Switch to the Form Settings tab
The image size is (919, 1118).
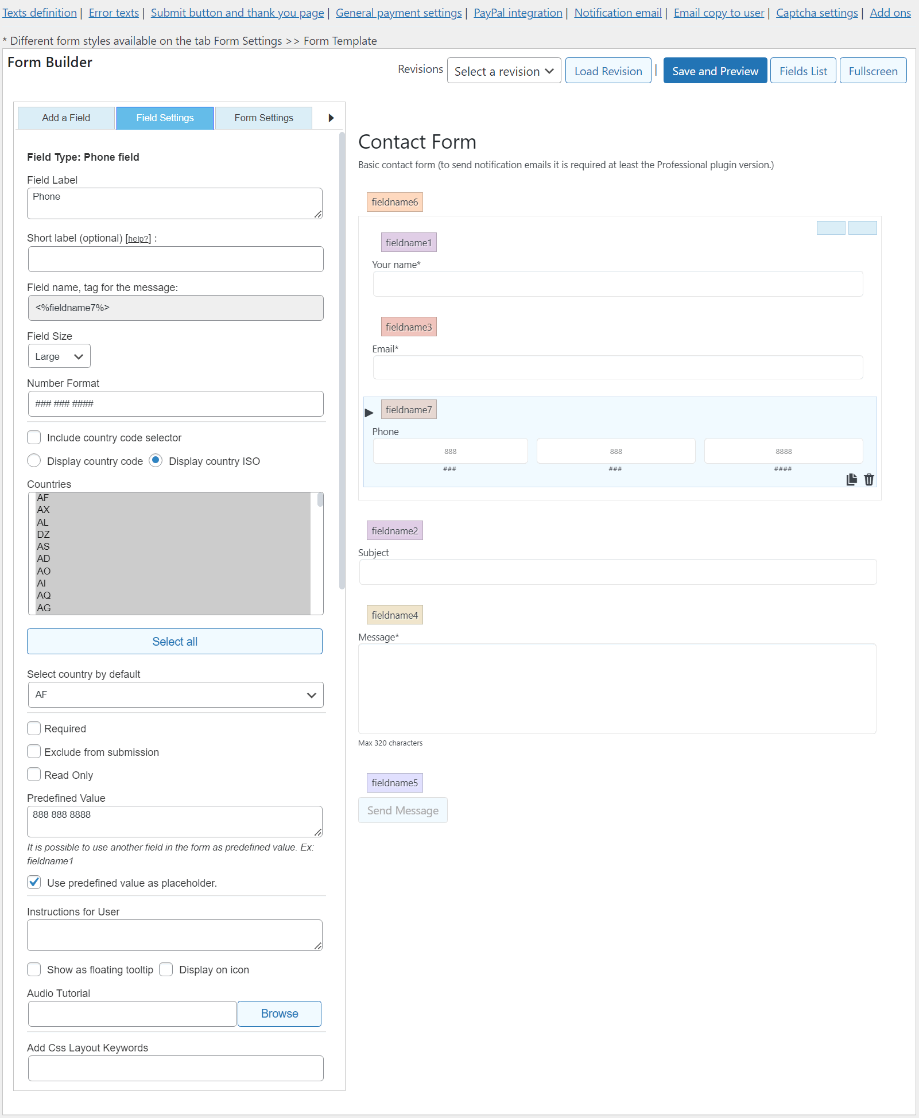pos(263,118)
